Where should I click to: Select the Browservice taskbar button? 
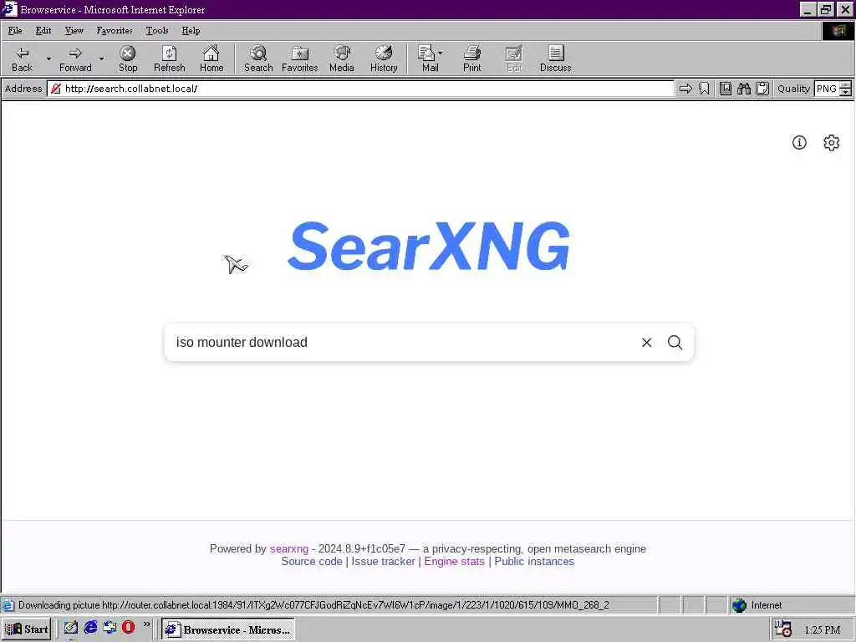[x=228, y=629]
